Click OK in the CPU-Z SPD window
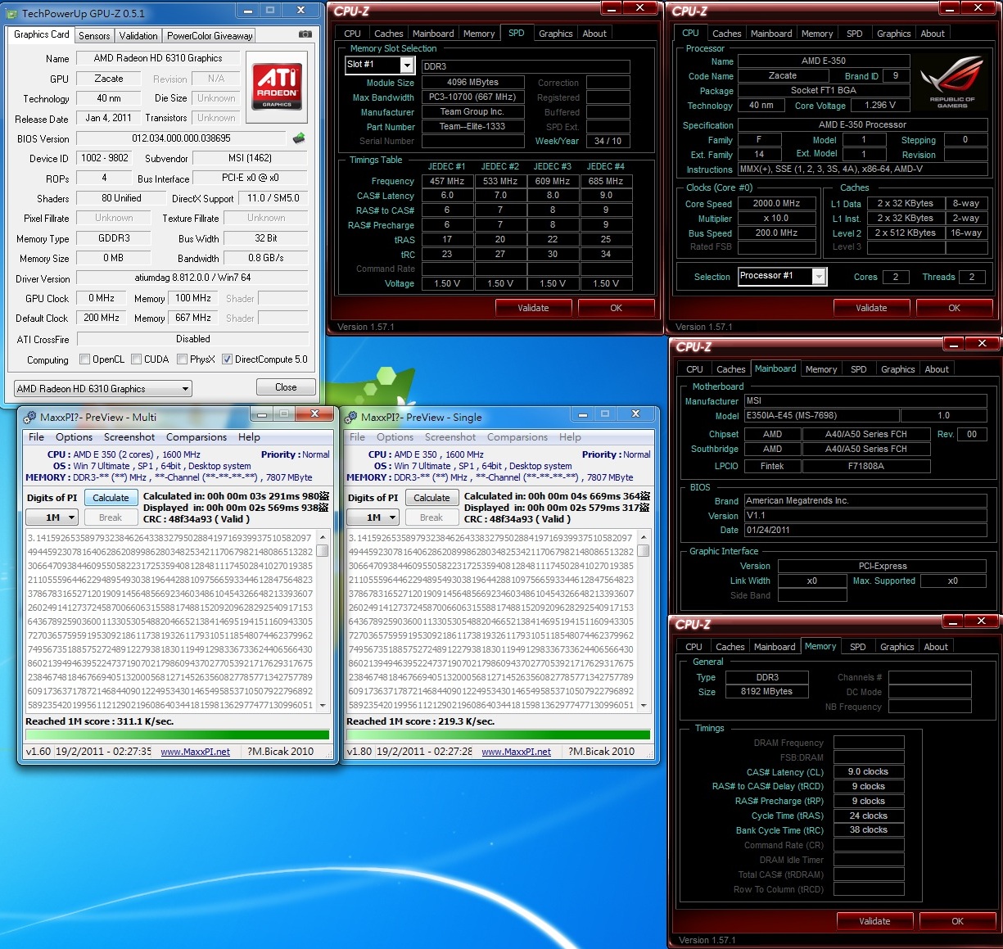The image size is (1003, 949). (x=617, y=308)
